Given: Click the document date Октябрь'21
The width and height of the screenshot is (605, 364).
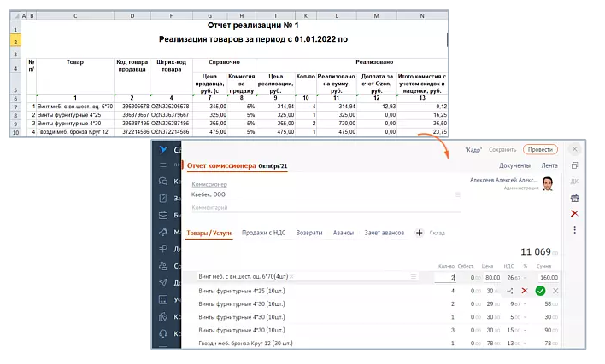Looking at the screenshot, I should coord(273,166).
